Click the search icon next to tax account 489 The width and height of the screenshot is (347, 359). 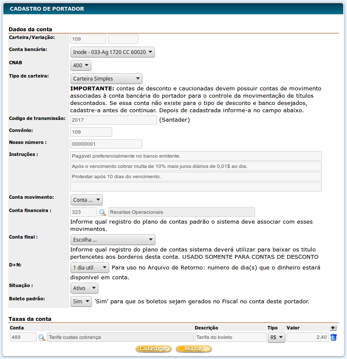tap(42, 338)
